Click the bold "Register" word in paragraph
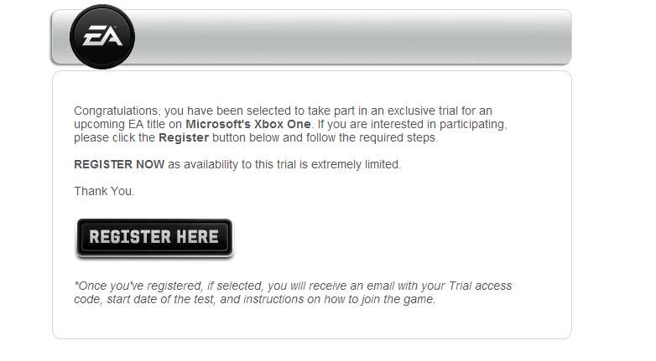 pos(184,137)
